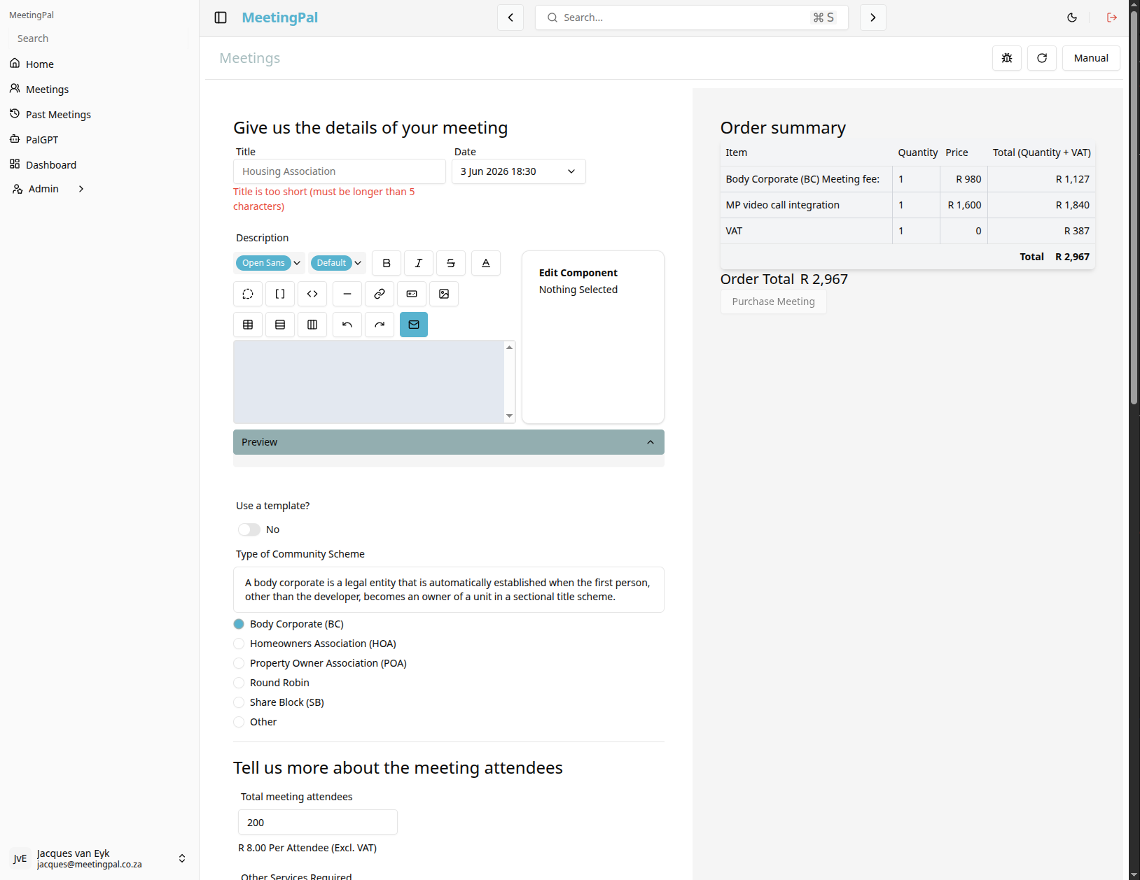Insert a table in the description
Screen dimensions: 1140x880
(248, 325)
